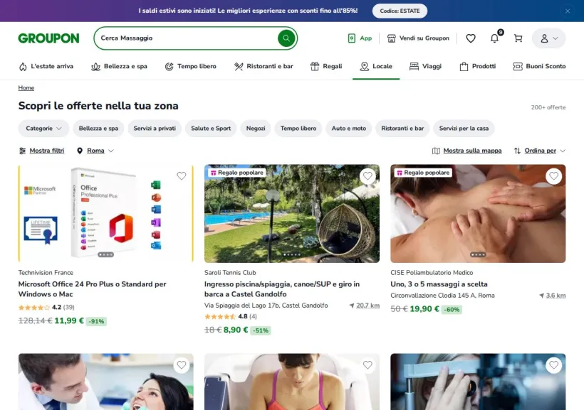This screenshot has width=584, height=410.
Task: Focus the Cerca Massaggio search field
Action: pos(186,38)
